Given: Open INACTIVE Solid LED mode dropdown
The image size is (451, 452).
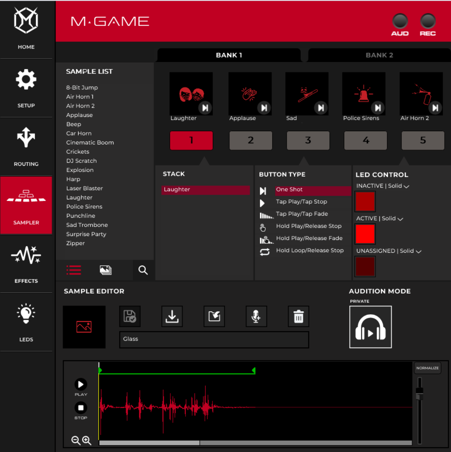Looking at the screenshot, I should pos(383,186).
